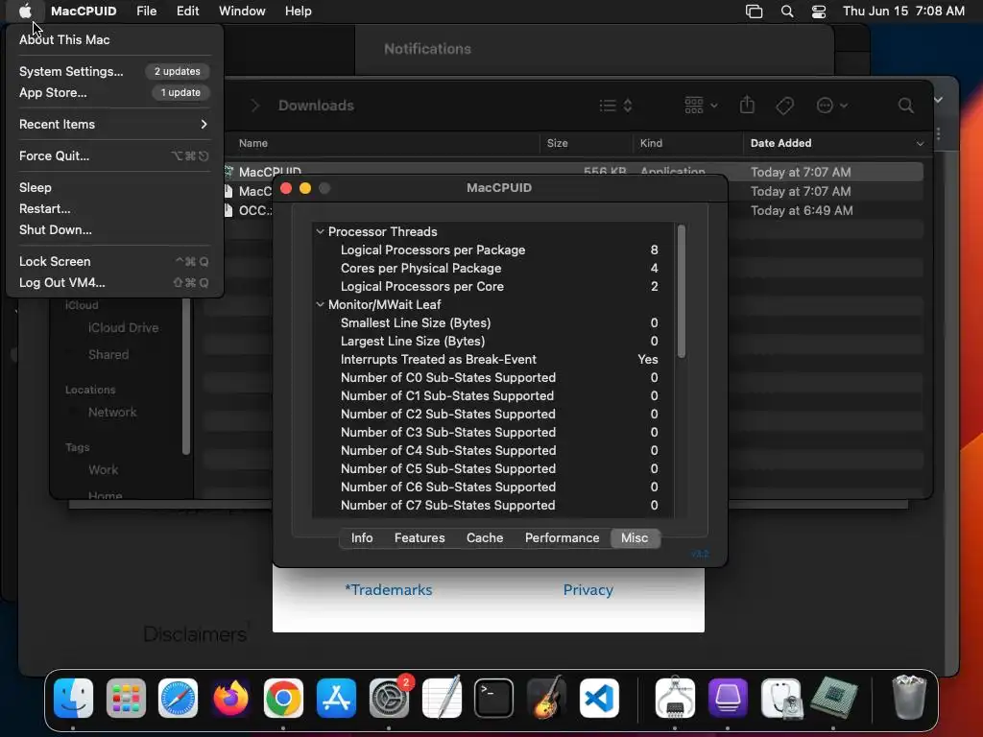Screen dimensions: 983x737
Task: Collapse the Processor Threads section
Action: click(x=321, y=231)
